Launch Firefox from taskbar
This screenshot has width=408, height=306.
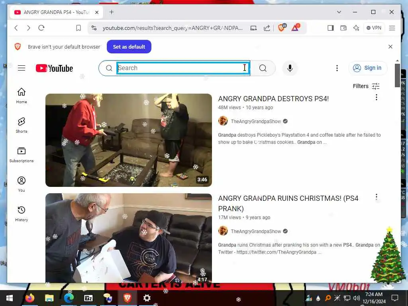pos(29,298)
